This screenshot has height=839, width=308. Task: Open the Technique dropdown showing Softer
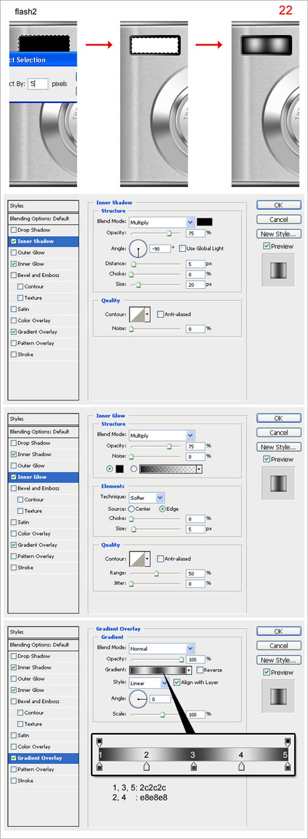coord(147,498)
